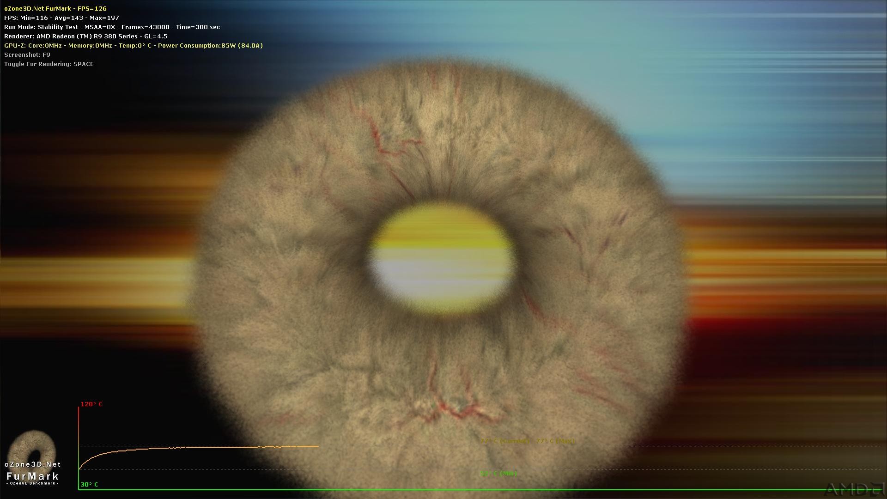This screenshot has width=887, height=499.
Task: Click the "Renderer: AMD Radeon (TM) R9 380 Series" line
Action: pos(85,36)
